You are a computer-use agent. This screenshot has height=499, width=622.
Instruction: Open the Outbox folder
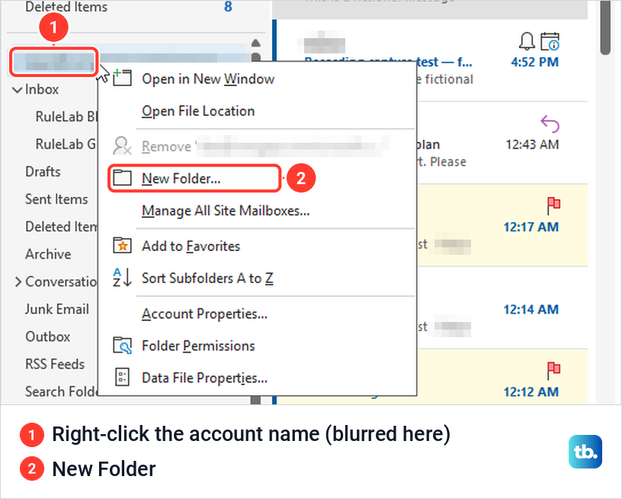coord(47,336)
